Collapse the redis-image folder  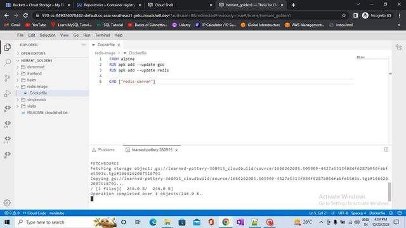click(37, 87)
